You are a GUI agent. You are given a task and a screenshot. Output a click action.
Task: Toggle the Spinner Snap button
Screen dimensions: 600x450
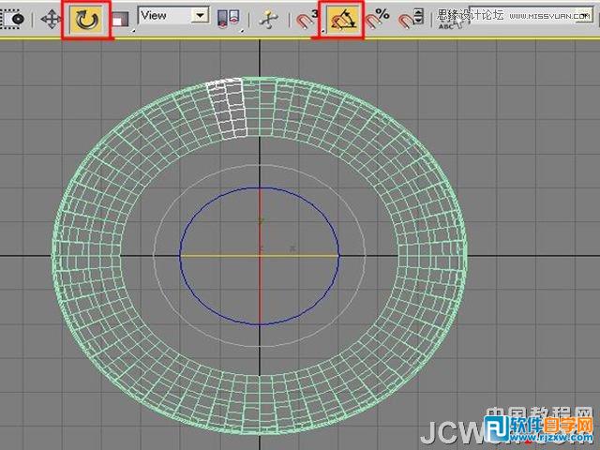[x=411, y=19]
